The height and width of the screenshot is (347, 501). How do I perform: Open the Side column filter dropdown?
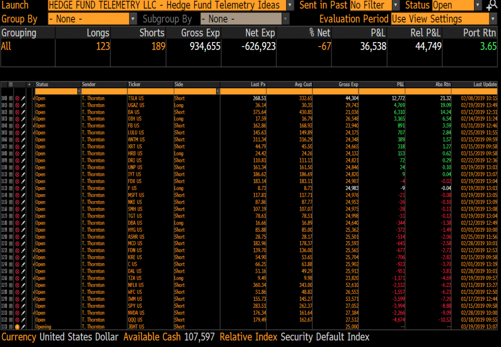click(x=218, y=91)
